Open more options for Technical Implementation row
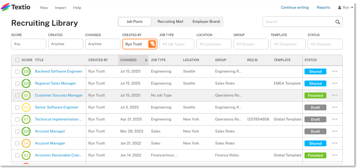The image size is (357, 168). 334,119
